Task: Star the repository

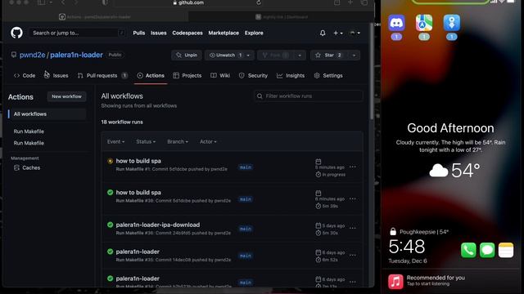Action: pyautogui.click(x=329, y=56)
